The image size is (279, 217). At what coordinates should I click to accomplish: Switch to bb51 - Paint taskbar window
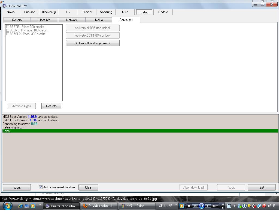point(137,206)
